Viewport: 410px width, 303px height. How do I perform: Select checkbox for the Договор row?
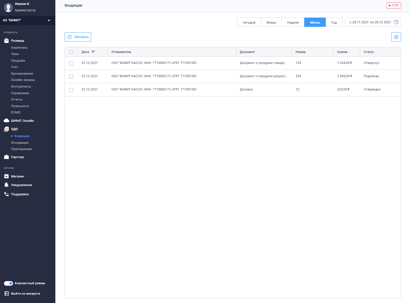[x=71, y=90]
